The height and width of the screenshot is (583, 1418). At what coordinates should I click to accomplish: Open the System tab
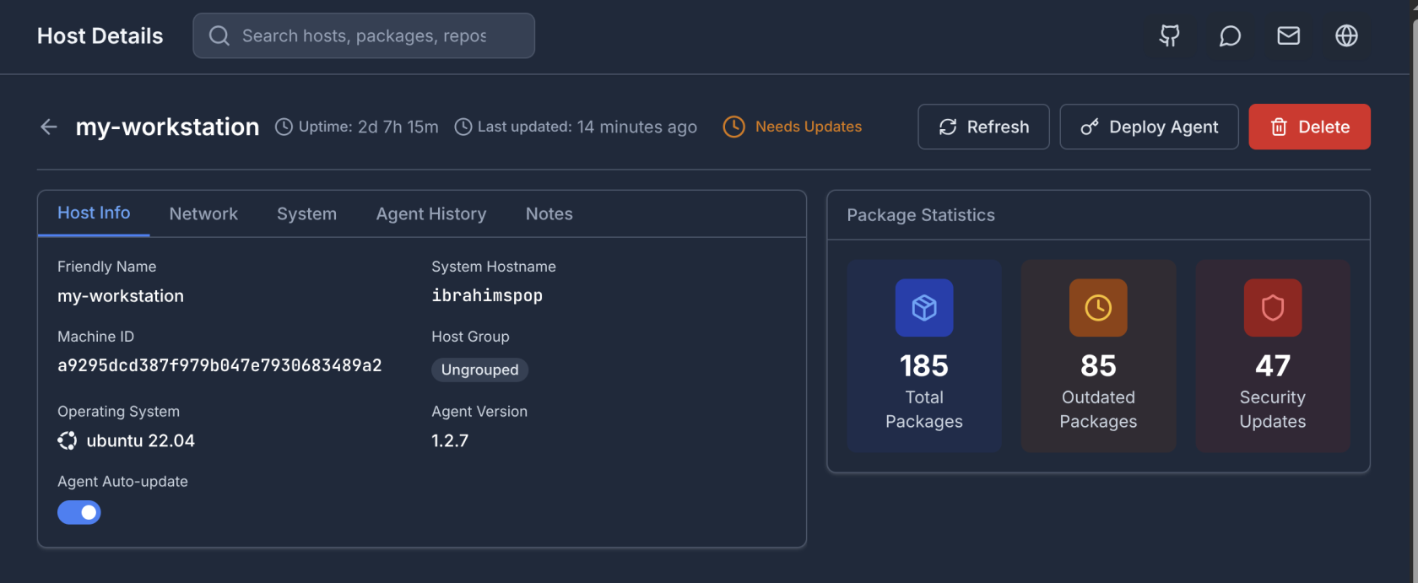coord(306,214)
